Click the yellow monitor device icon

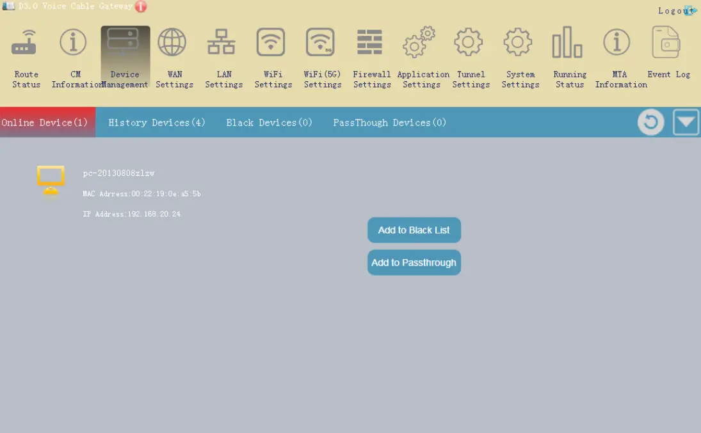(51, 181)
